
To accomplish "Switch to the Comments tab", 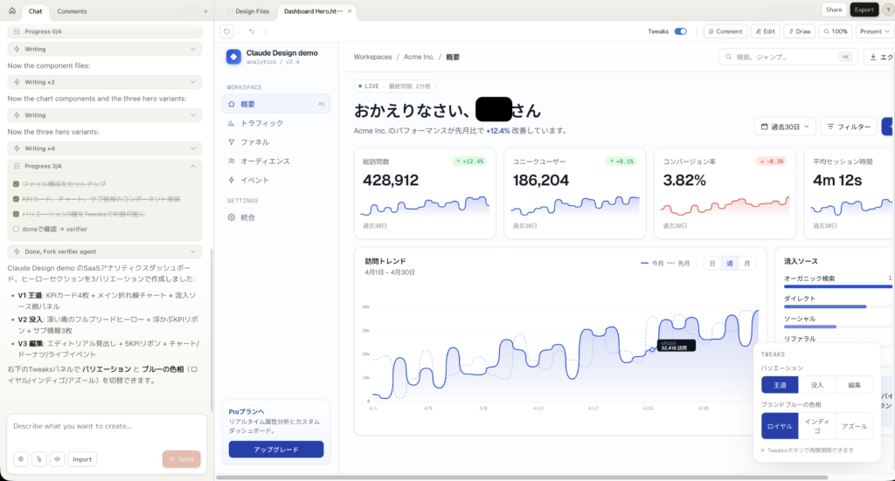I will (72, 11).
